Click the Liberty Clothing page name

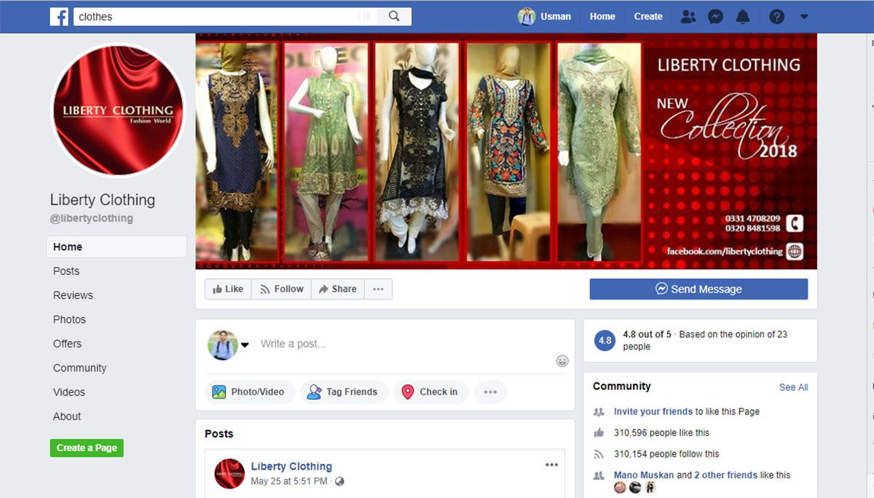tap(103, 200)
